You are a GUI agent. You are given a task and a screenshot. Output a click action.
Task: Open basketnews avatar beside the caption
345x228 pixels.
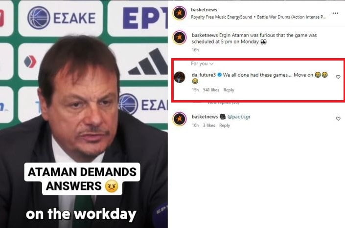(x=180, y=38)
